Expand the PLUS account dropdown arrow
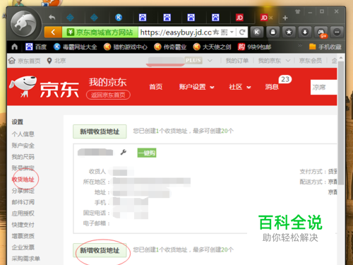This screenshot has height=265, width=353. point(210,61)
